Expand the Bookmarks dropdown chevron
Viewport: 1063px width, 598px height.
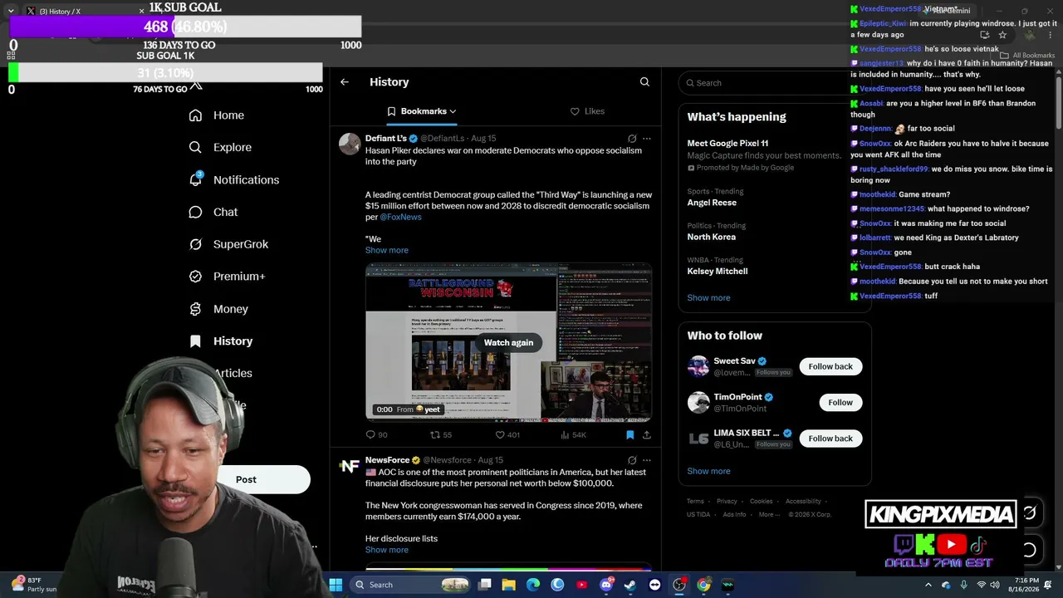[453, 111]
